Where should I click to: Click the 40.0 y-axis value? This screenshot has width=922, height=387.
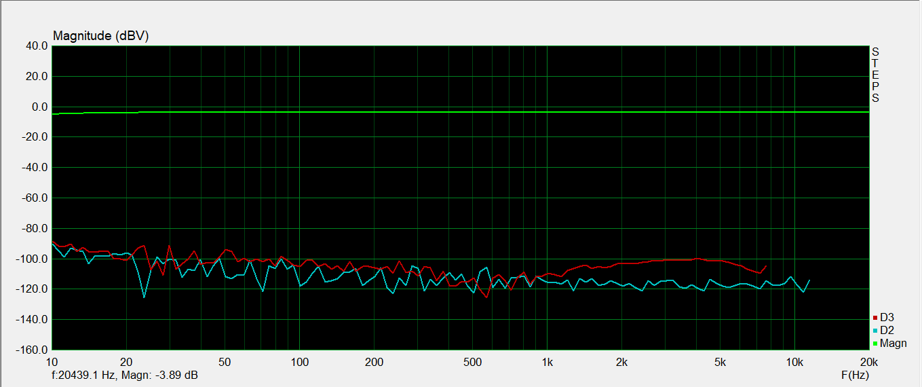click(x=36, y=46)
